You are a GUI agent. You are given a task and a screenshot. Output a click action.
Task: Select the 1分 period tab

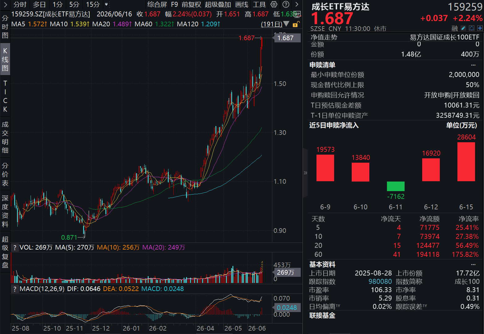pos(57,4)
